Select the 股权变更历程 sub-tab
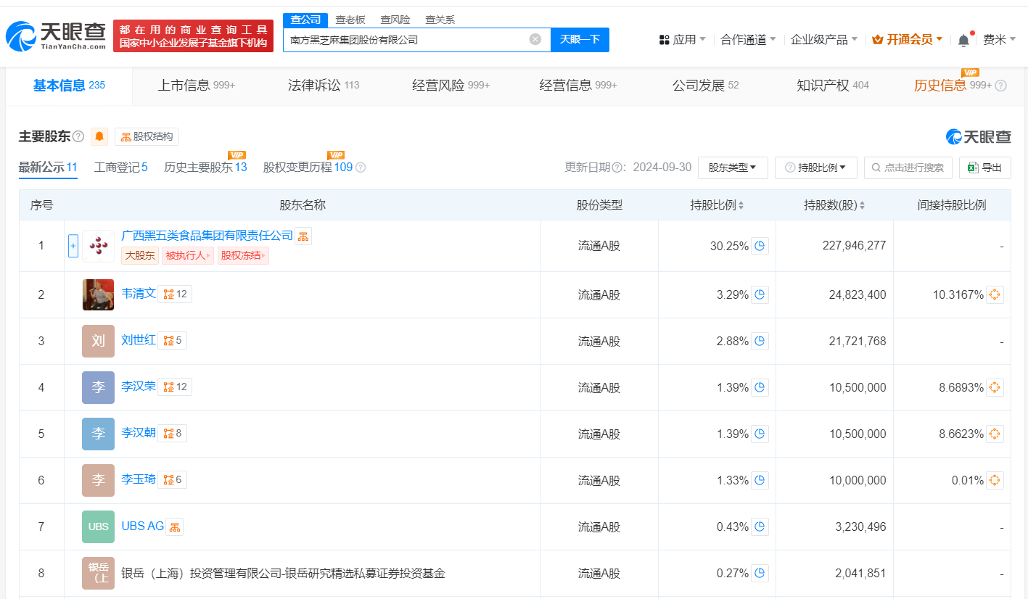1028x599 pixels. (308, 168)
